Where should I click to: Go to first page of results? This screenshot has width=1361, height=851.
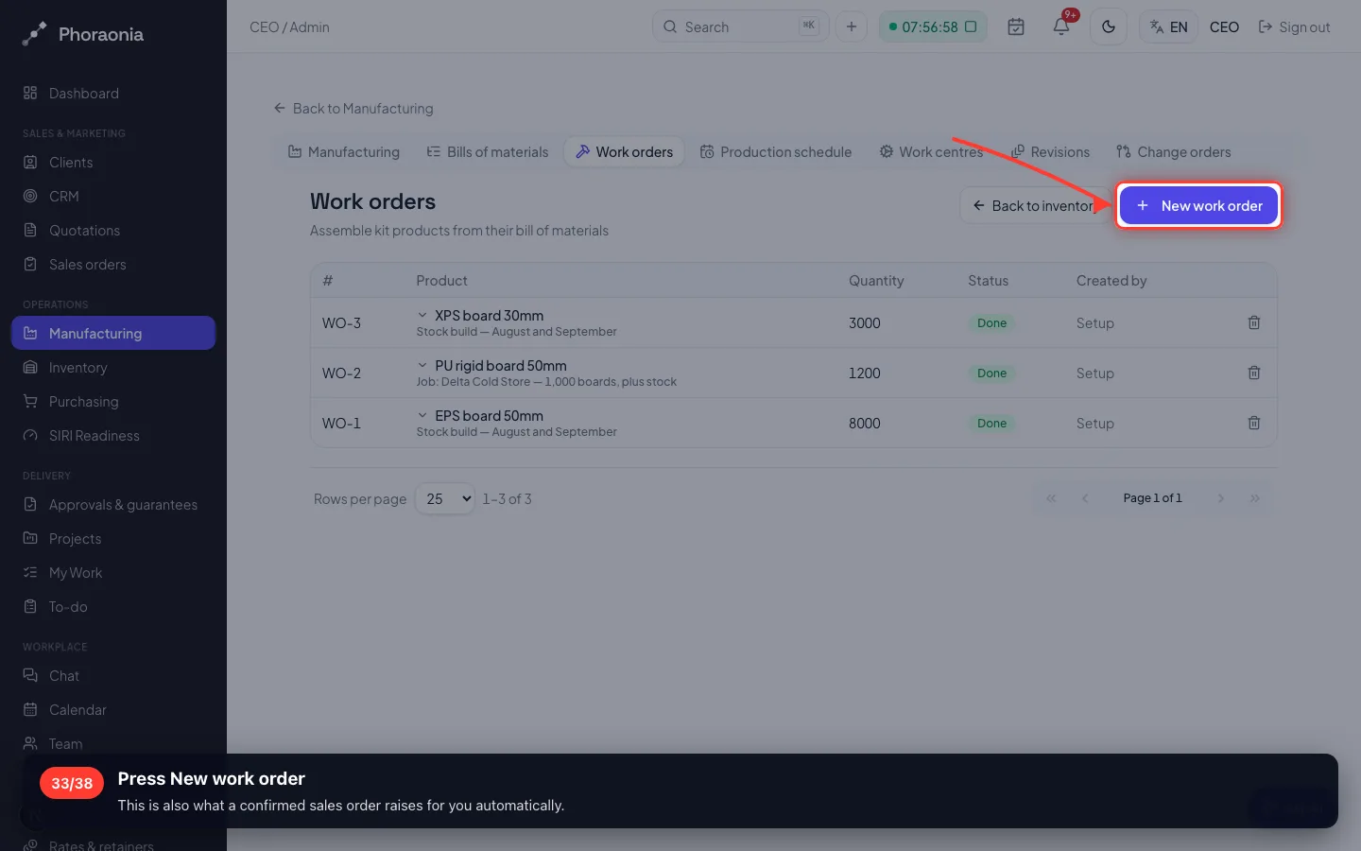coord(1051,498)
